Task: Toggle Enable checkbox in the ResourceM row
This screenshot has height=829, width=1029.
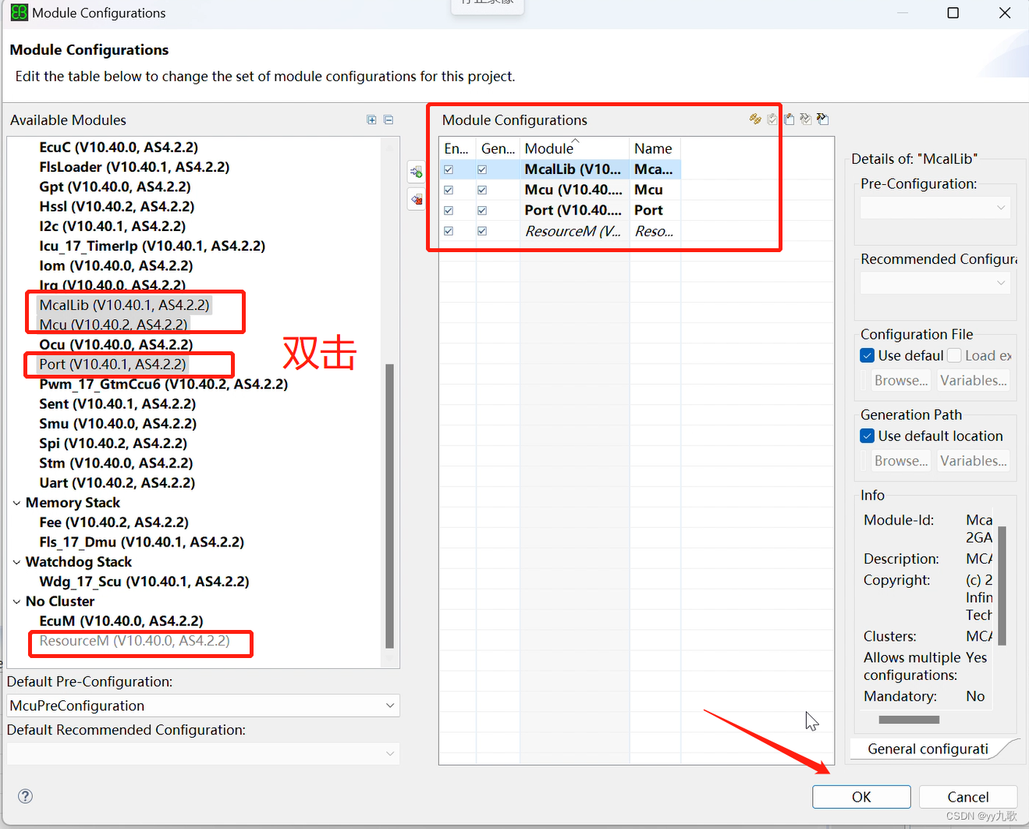Action: click(449, 231)
